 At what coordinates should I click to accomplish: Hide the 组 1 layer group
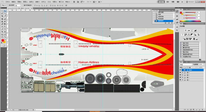(x=180, y=77)
